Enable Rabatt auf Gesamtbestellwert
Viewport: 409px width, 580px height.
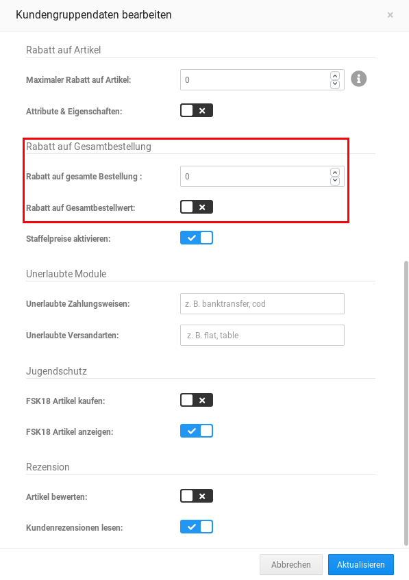pyautogui.click(x=196, y=206)
